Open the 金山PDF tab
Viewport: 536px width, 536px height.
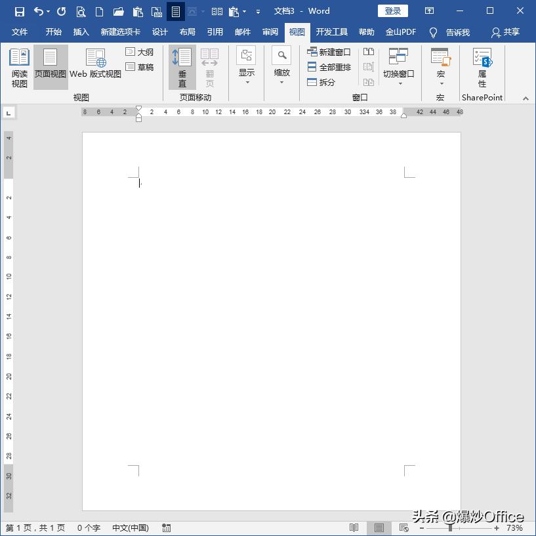click(x=401, y=32)
